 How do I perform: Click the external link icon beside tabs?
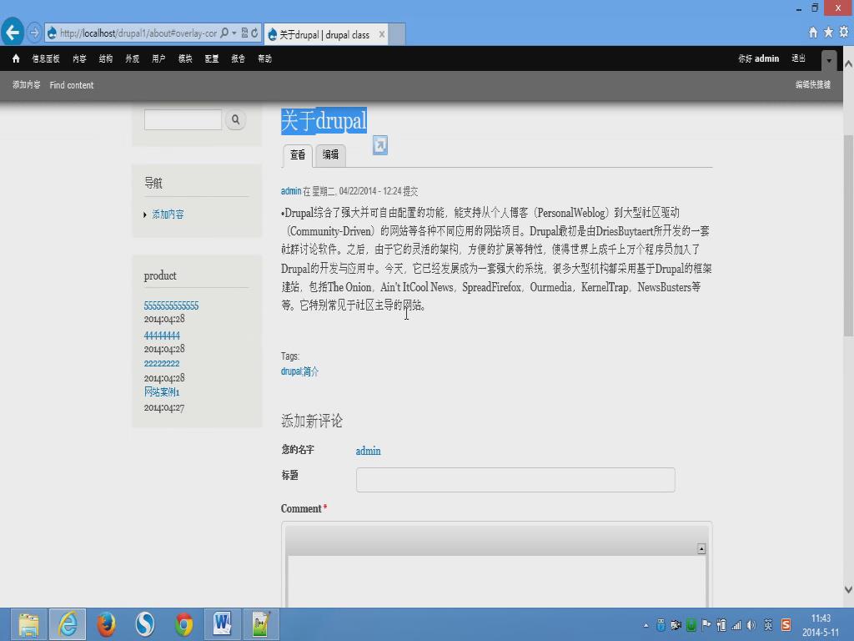click(380, 145)
